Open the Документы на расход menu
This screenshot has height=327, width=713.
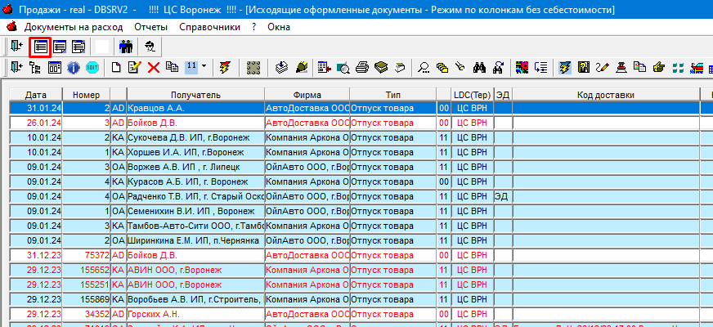point(74,27)
